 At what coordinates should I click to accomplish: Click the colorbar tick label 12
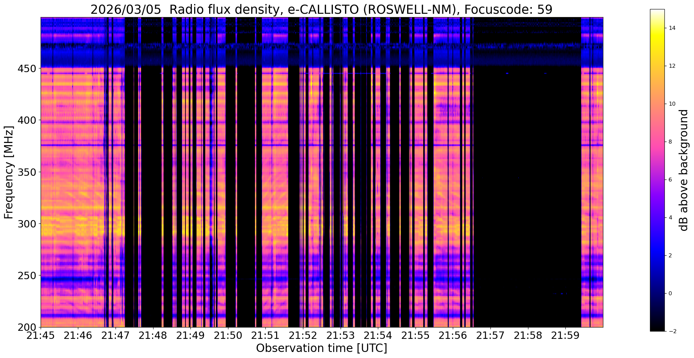672,66
